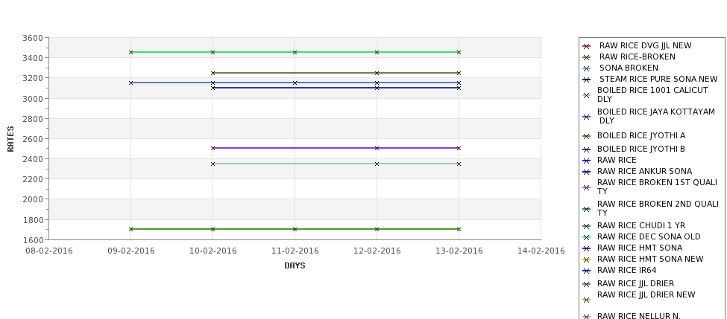Click the top green line point on 11-02-2016

click(x=295, y=52)
